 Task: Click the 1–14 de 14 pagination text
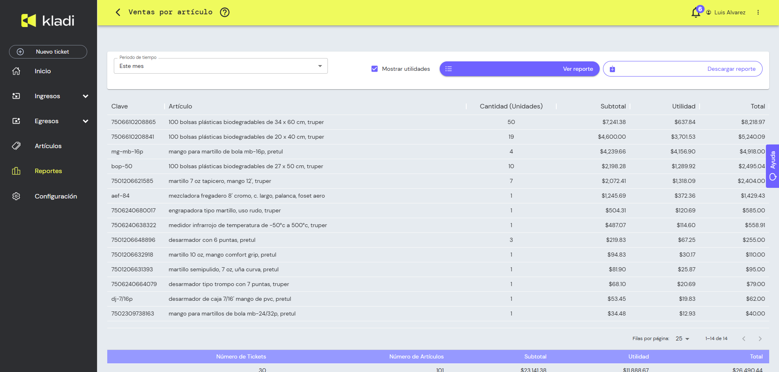pos(716,338)
